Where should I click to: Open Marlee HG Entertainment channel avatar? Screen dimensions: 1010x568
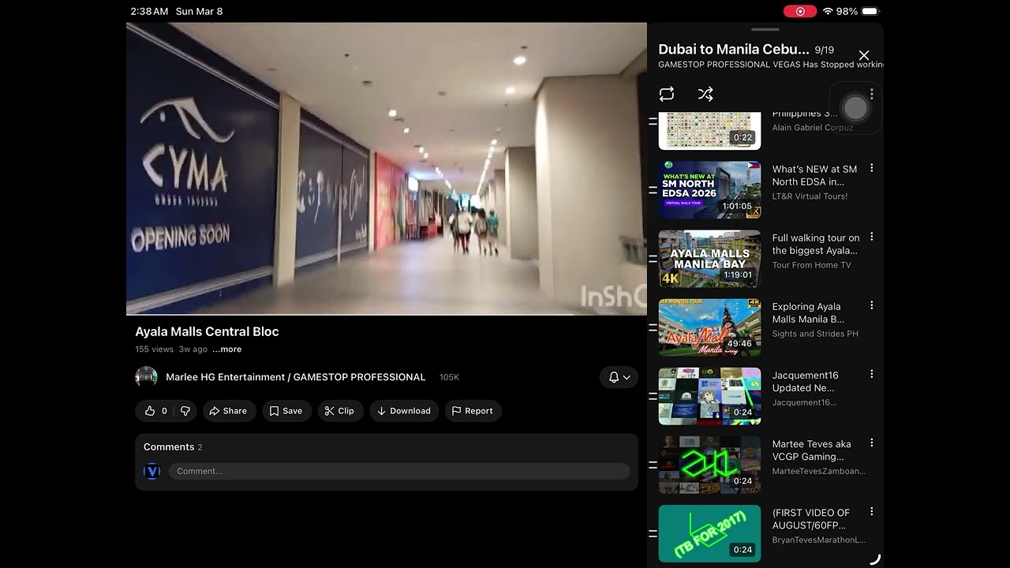[146, 377]
